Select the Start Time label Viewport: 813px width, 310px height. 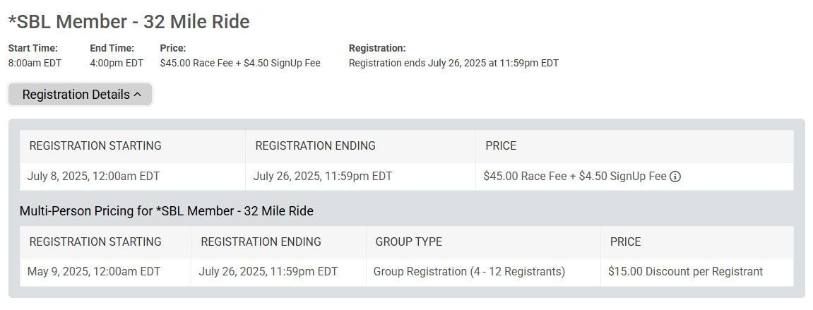(x=32, y=48)
